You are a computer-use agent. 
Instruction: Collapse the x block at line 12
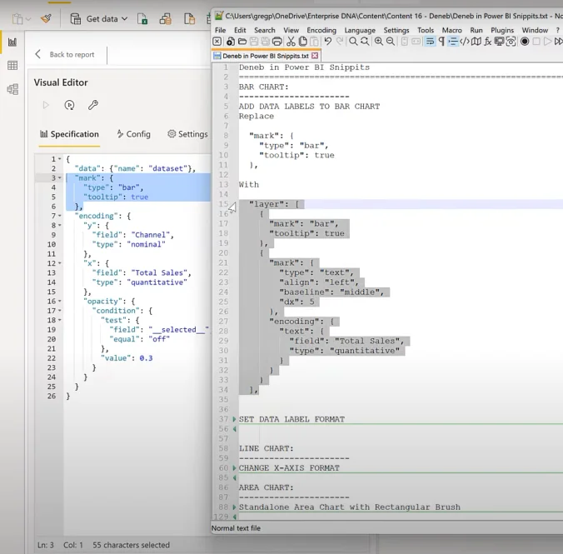pos(60,263)
